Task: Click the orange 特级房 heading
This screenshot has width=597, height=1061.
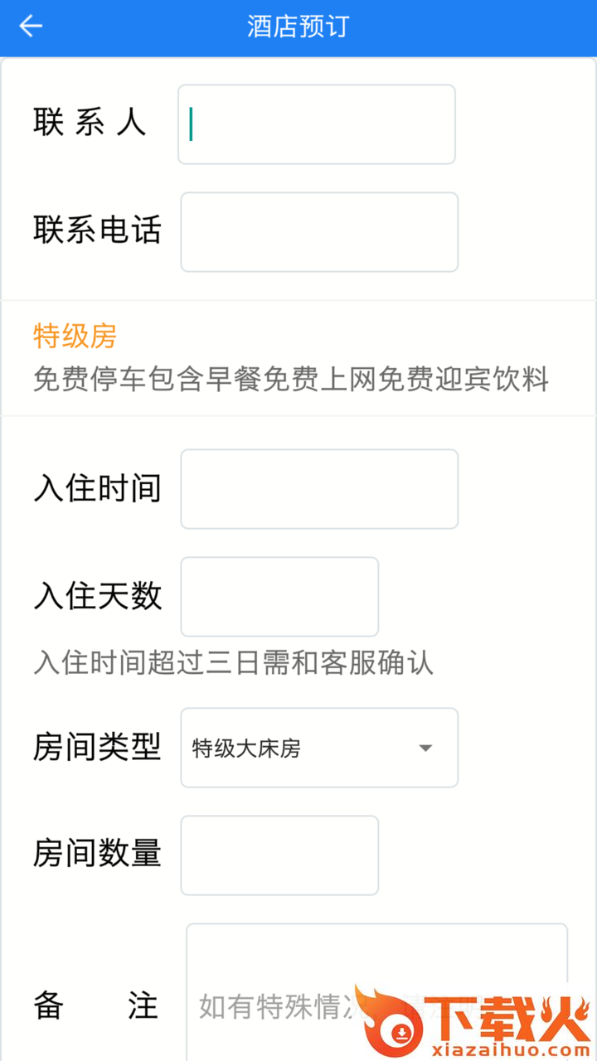Action: [x=75, y=337]
